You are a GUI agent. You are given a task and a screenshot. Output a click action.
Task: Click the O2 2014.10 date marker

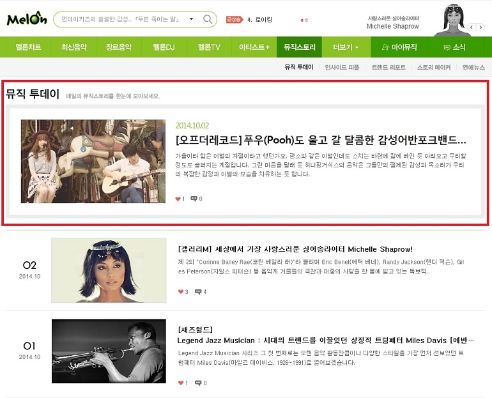[x=29, y=270]
